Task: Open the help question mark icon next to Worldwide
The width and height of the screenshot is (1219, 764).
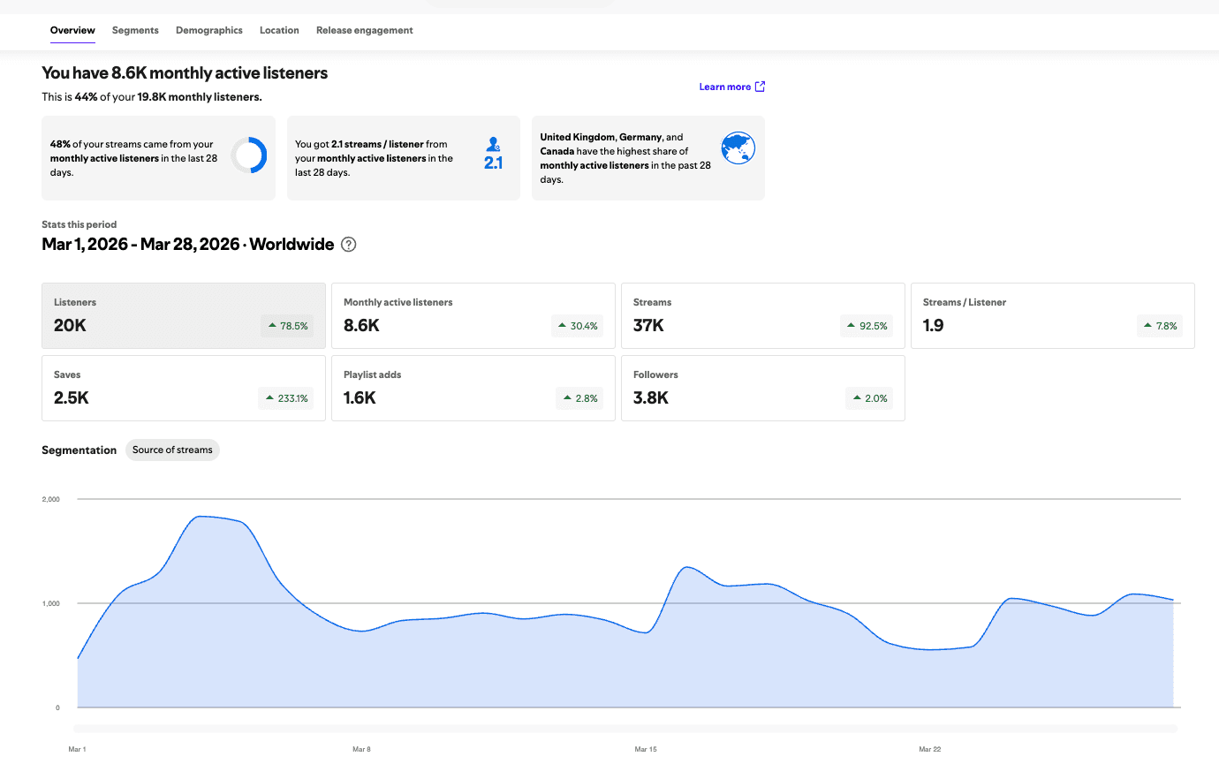Action: pyautogui.click(x=349, y=245)
